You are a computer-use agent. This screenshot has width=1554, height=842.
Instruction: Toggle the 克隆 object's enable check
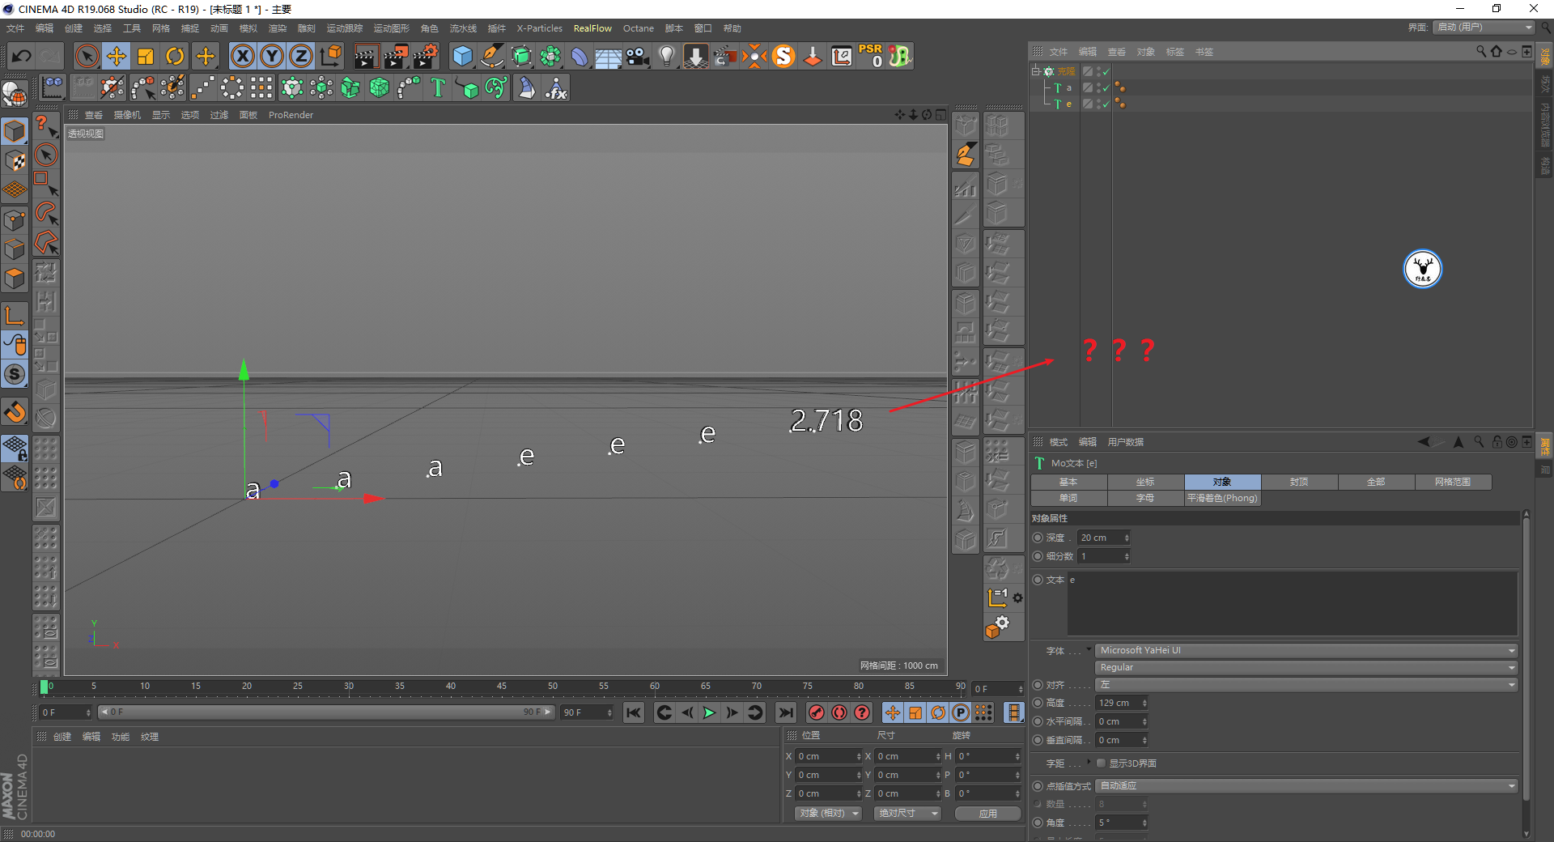click(1106, 71)
